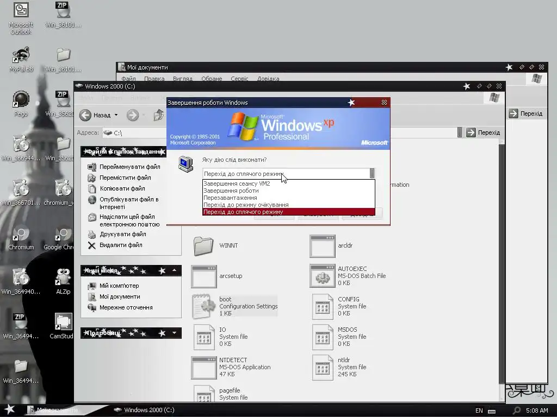
Task: Click vertical scrollbar of Windows 2000 (C:) window
Action: (x=502, y=264)
